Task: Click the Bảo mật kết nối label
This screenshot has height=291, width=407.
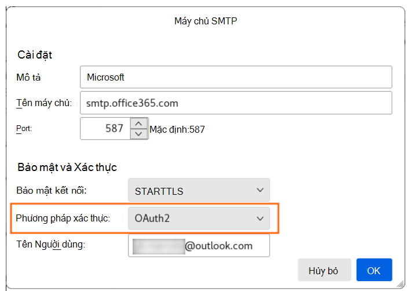Action: [x=51, y=191]
